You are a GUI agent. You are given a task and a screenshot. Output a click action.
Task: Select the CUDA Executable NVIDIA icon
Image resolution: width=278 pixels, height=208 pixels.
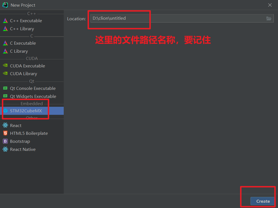[x=6, y=66]
